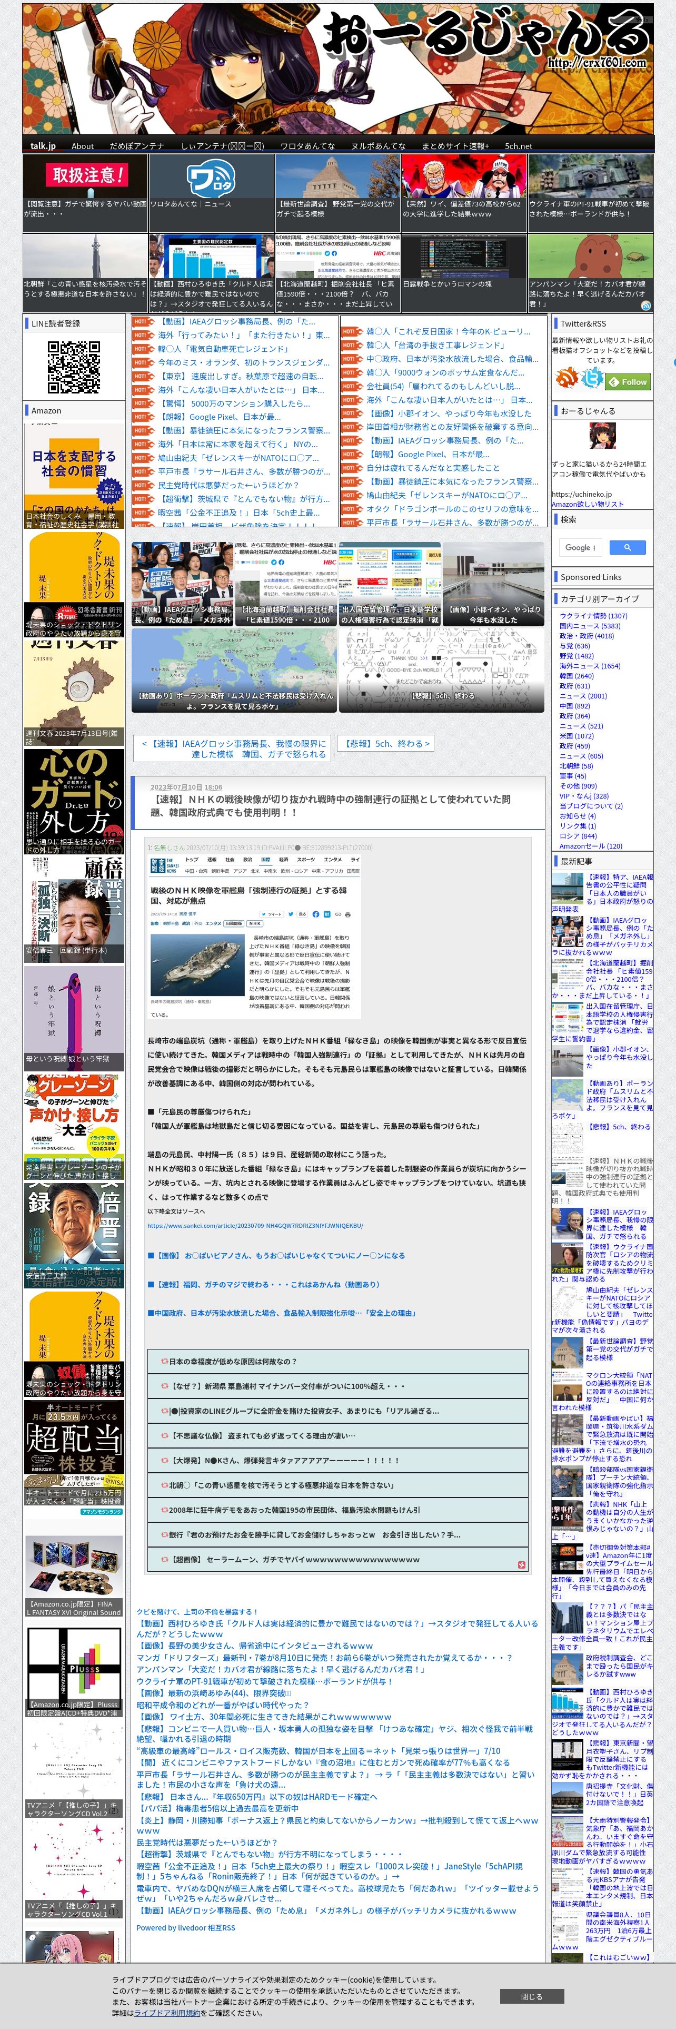
Task: Click the blue magnifier search button
Action: click(627, 547)
